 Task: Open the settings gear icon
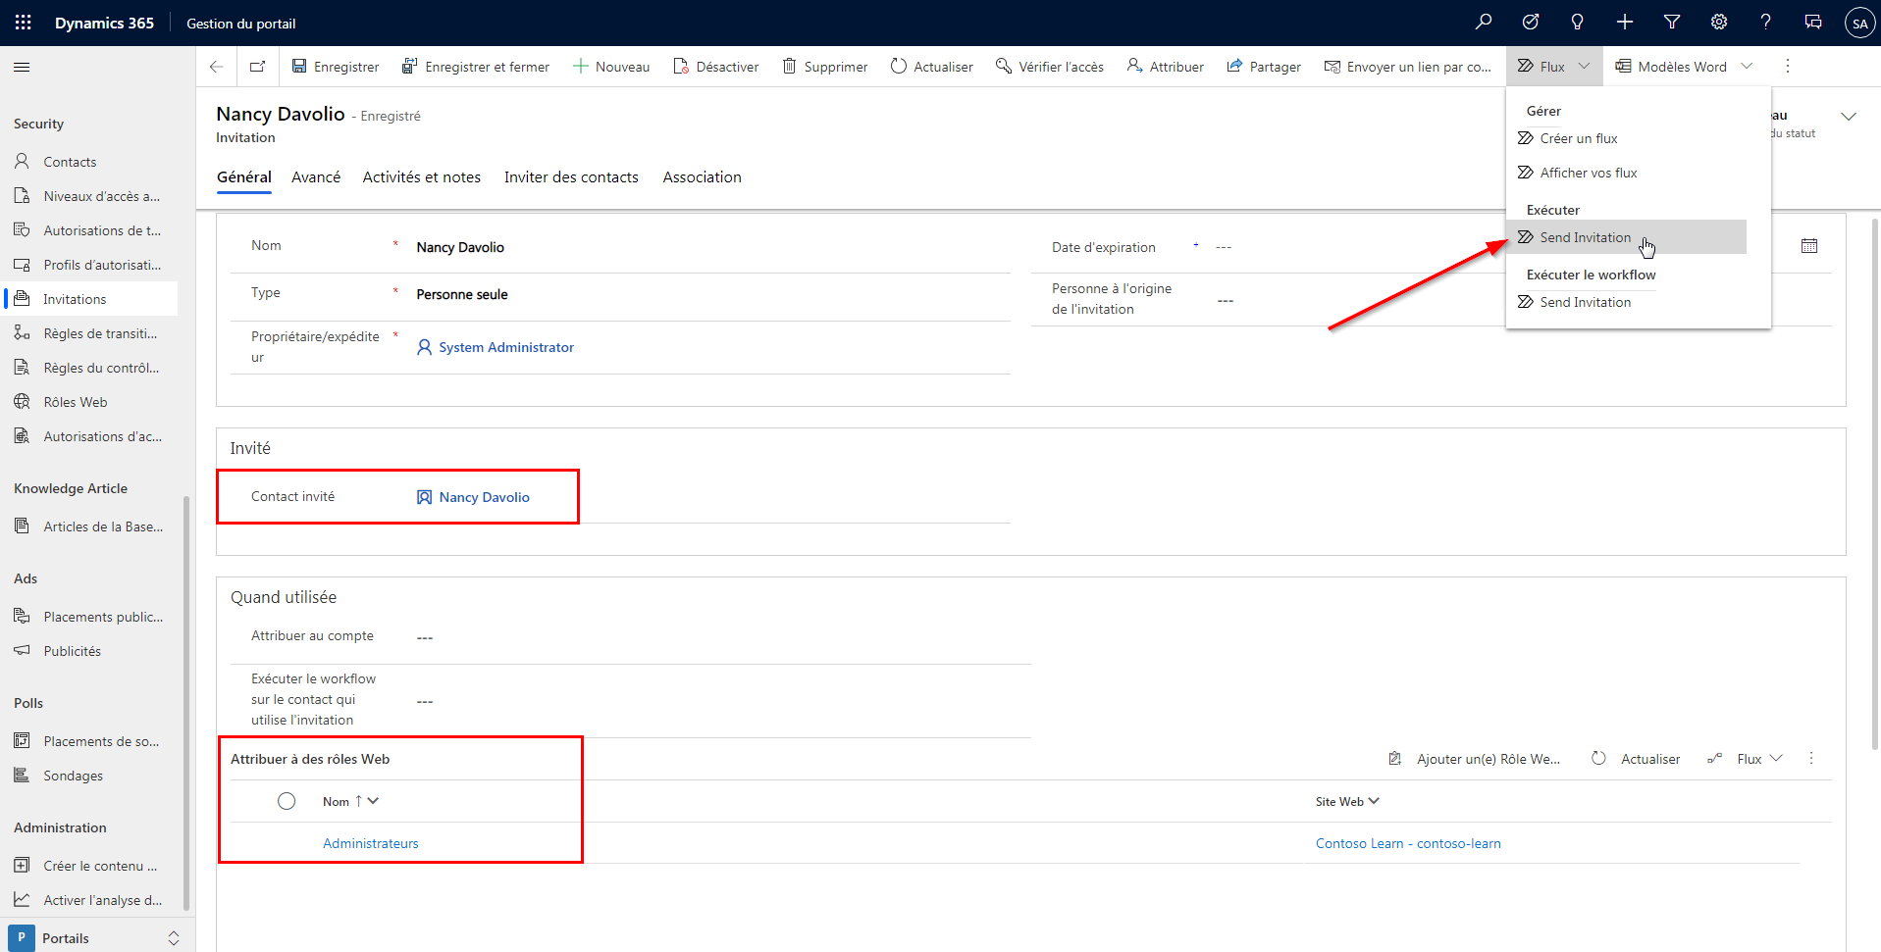[x=1719, y=22]
